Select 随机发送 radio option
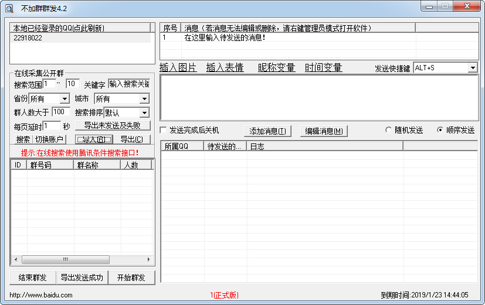Screen dimensions: 485x305 click(388, 130)
